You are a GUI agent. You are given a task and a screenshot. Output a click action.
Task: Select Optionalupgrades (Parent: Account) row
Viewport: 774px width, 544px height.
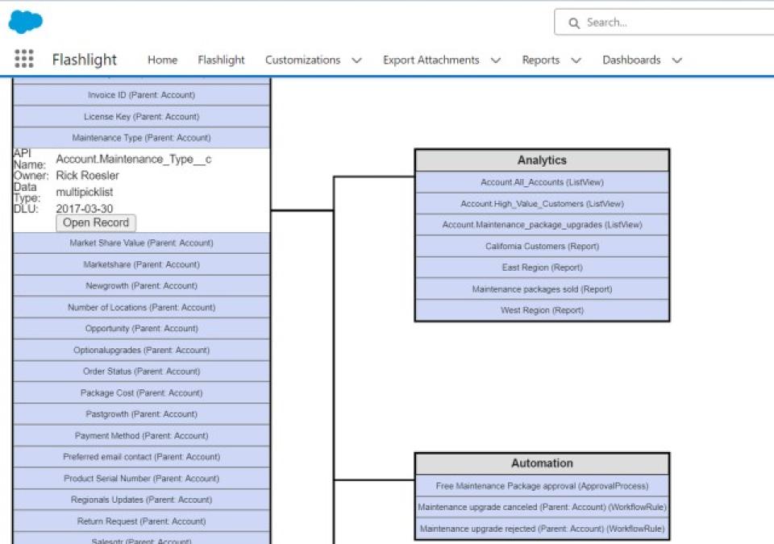142,350
